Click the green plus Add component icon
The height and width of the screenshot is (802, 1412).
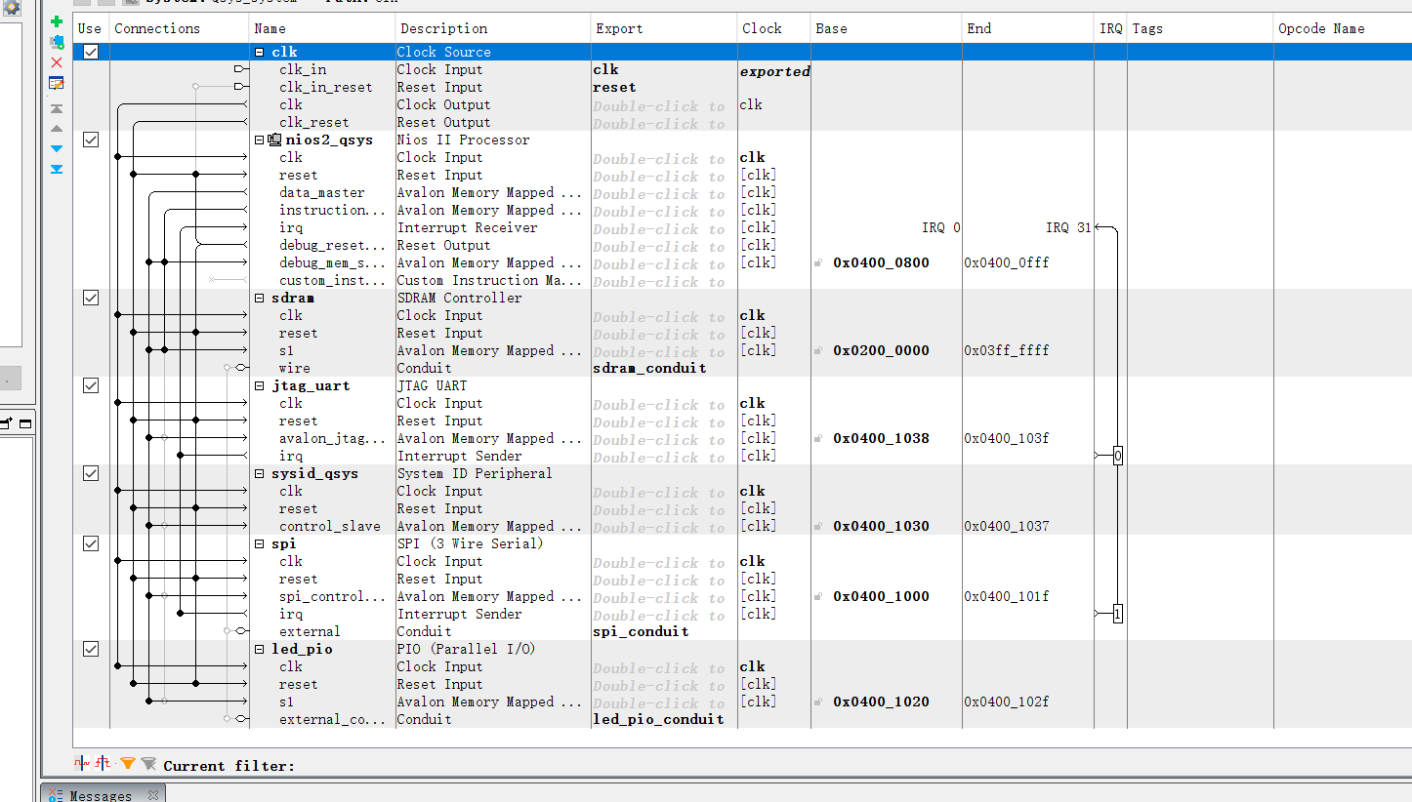(57, 21)
